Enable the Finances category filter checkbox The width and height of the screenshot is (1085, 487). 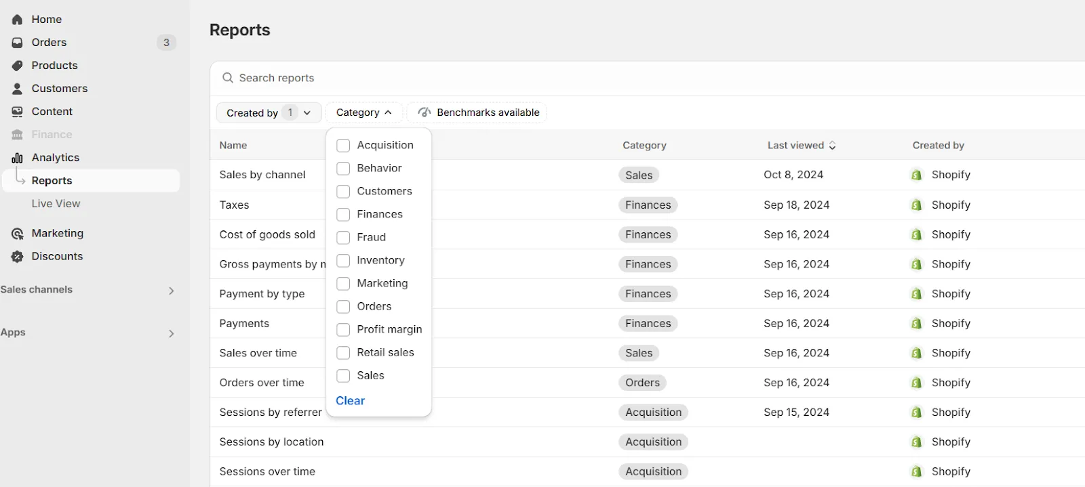[343, 215]
